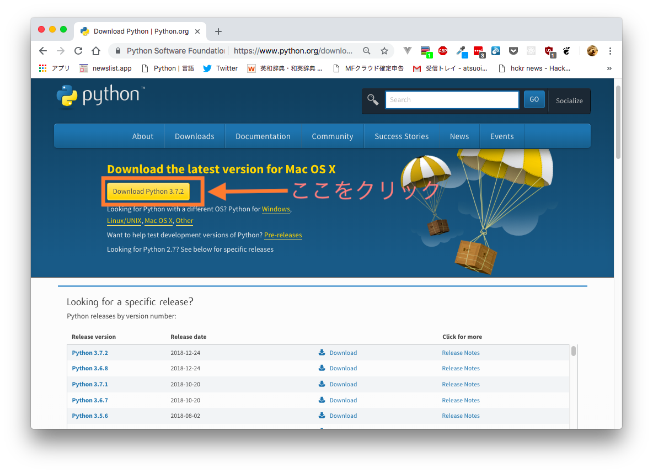Click the Chrome profile avatar

tap(592, 51)
